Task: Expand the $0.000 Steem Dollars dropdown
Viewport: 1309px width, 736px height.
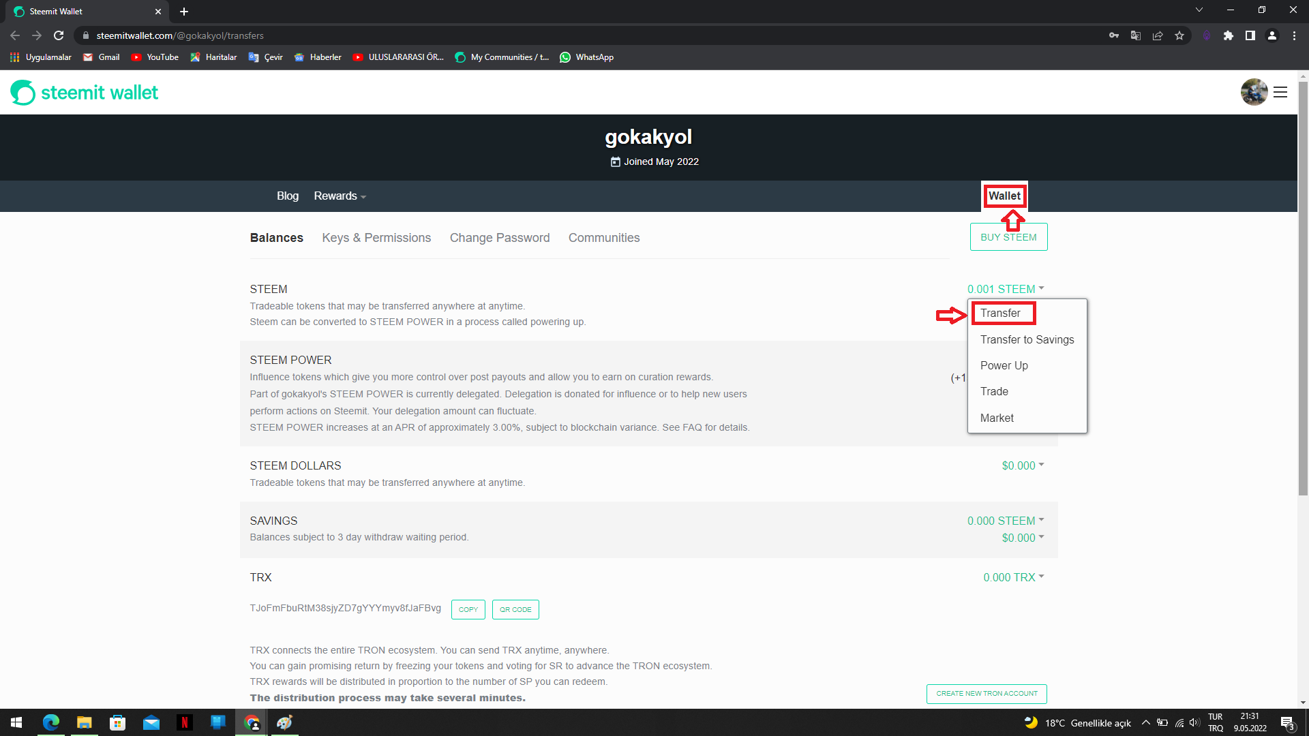Action: pos(1022,465)
